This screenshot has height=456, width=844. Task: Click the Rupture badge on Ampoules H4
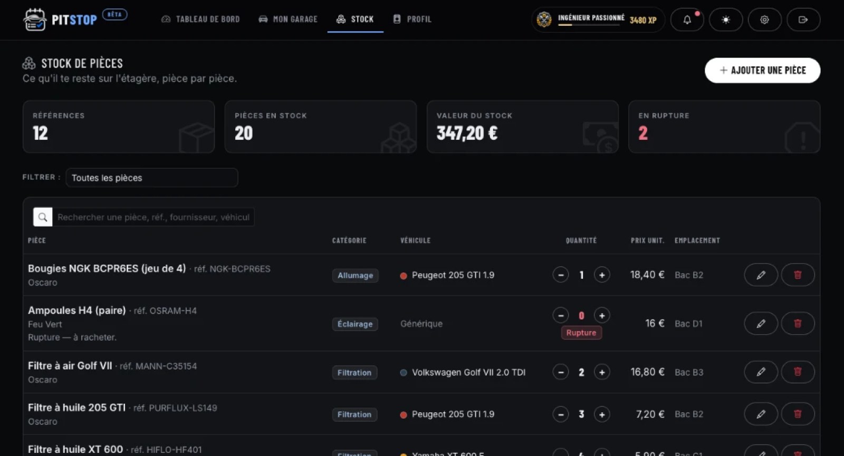(x=581, y=333)
